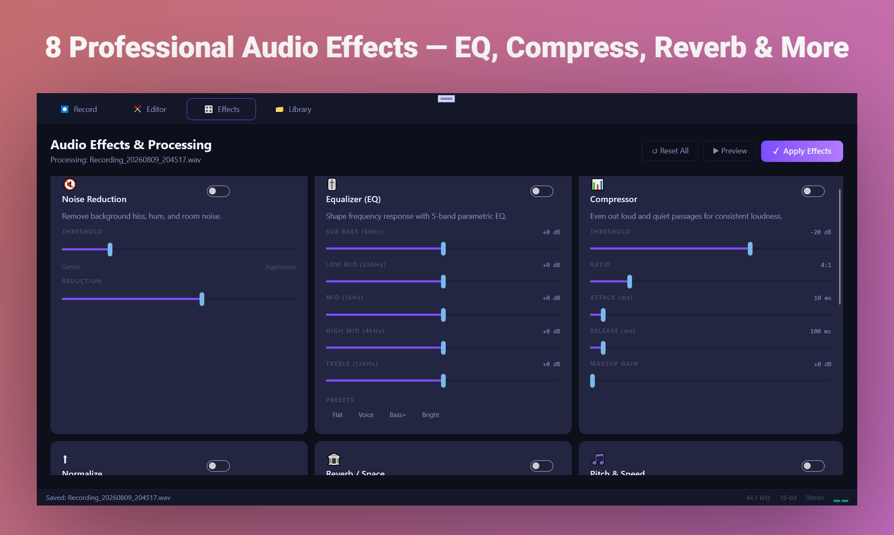Click the Editor tab's scissors icon
The height and width of the screenshot is (535, 894).
point(137,109)
